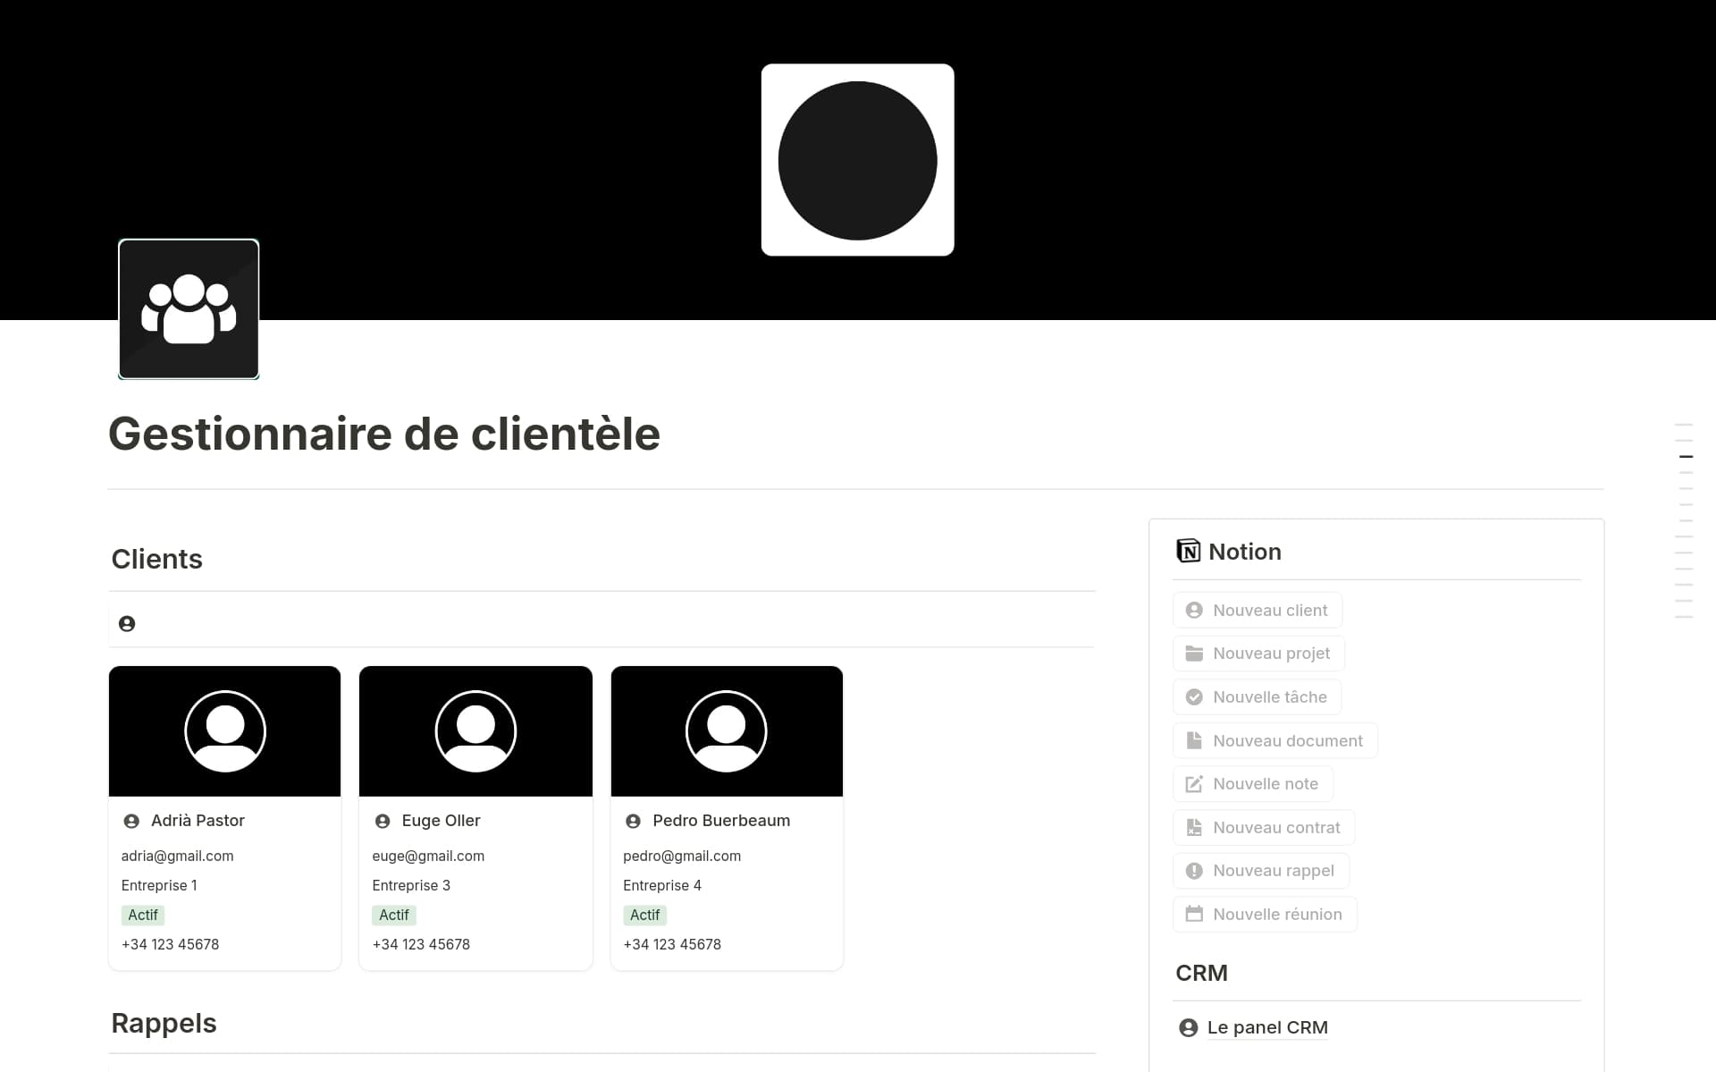The image size is (1716, 1072).
Task: Click the calendar icon beside Nouvelle réunion
Action: [1193, 914]
